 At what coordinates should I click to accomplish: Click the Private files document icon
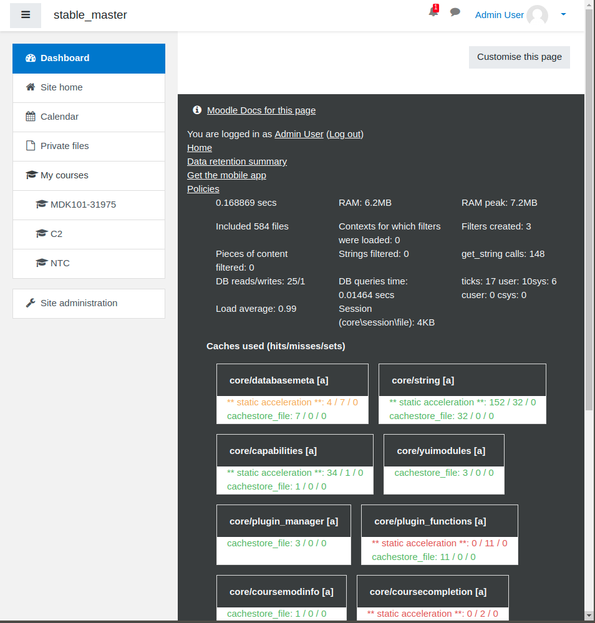point(31,146)
